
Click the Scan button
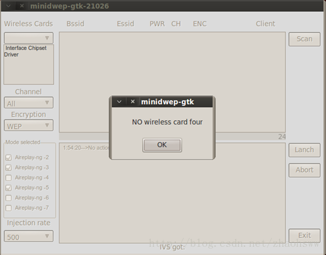pos(304,39)
